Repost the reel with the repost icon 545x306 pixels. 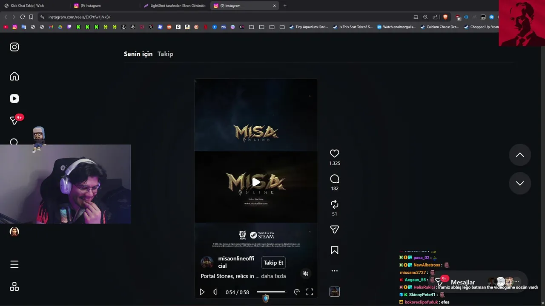tap(335, 204)
